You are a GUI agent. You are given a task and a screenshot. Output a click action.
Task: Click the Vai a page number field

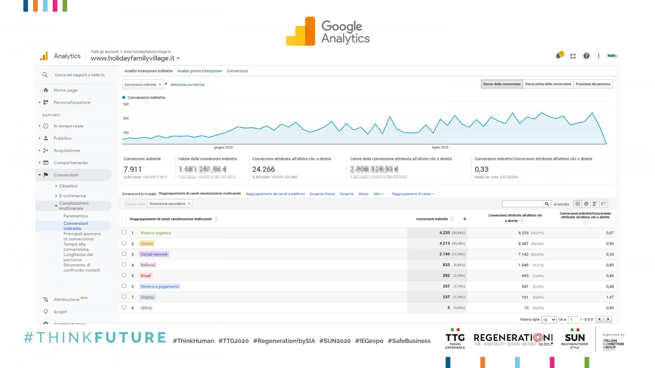[x=573, y=320]
